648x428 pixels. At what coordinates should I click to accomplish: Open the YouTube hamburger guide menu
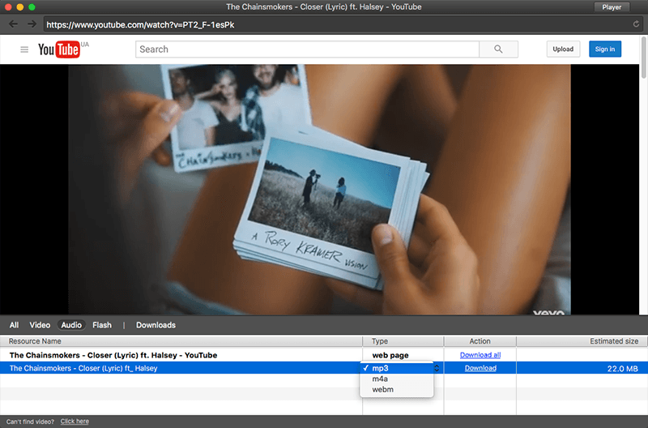(24, 49)
